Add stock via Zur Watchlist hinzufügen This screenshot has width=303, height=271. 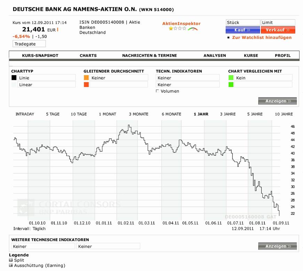click(262, 38)
